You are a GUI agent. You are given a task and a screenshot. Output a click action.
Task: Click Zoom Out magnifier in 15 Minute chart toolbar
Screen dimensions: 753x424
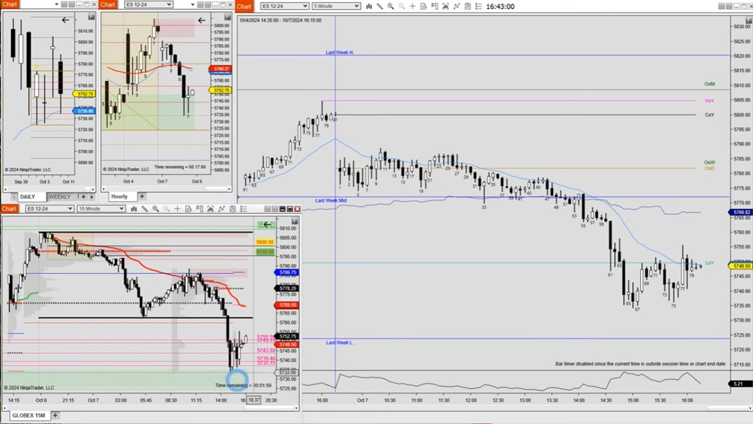coord(166,209)
